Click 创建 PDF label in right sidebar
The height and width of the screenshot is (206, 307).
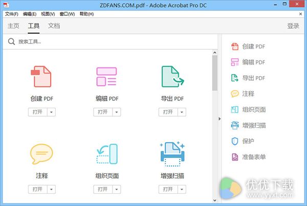pyautogui.click(x=254, y=47)
